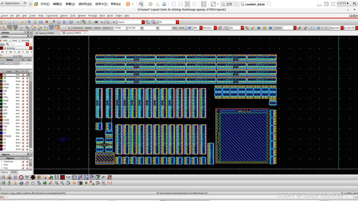Click the DNW layer color swatch
This screenshot has height=201, width=358.
1,100
